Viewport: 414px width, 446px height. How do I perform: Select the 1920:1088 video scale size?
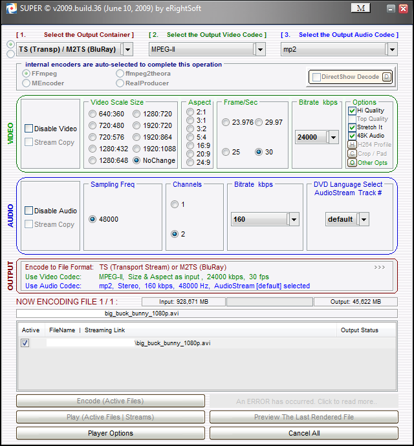pyautogui.click(x=136, y=149)
